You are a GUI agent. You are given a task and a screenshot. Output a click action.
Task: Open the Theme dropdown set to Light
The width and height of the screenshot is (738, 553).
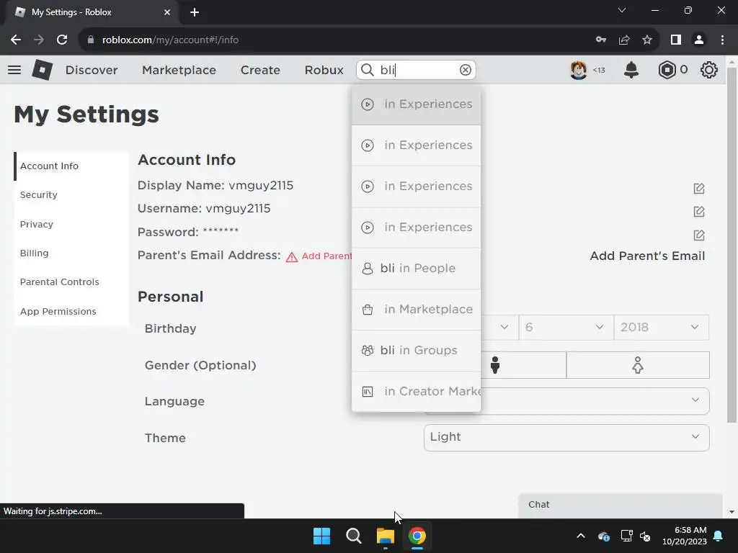[566, 437]
